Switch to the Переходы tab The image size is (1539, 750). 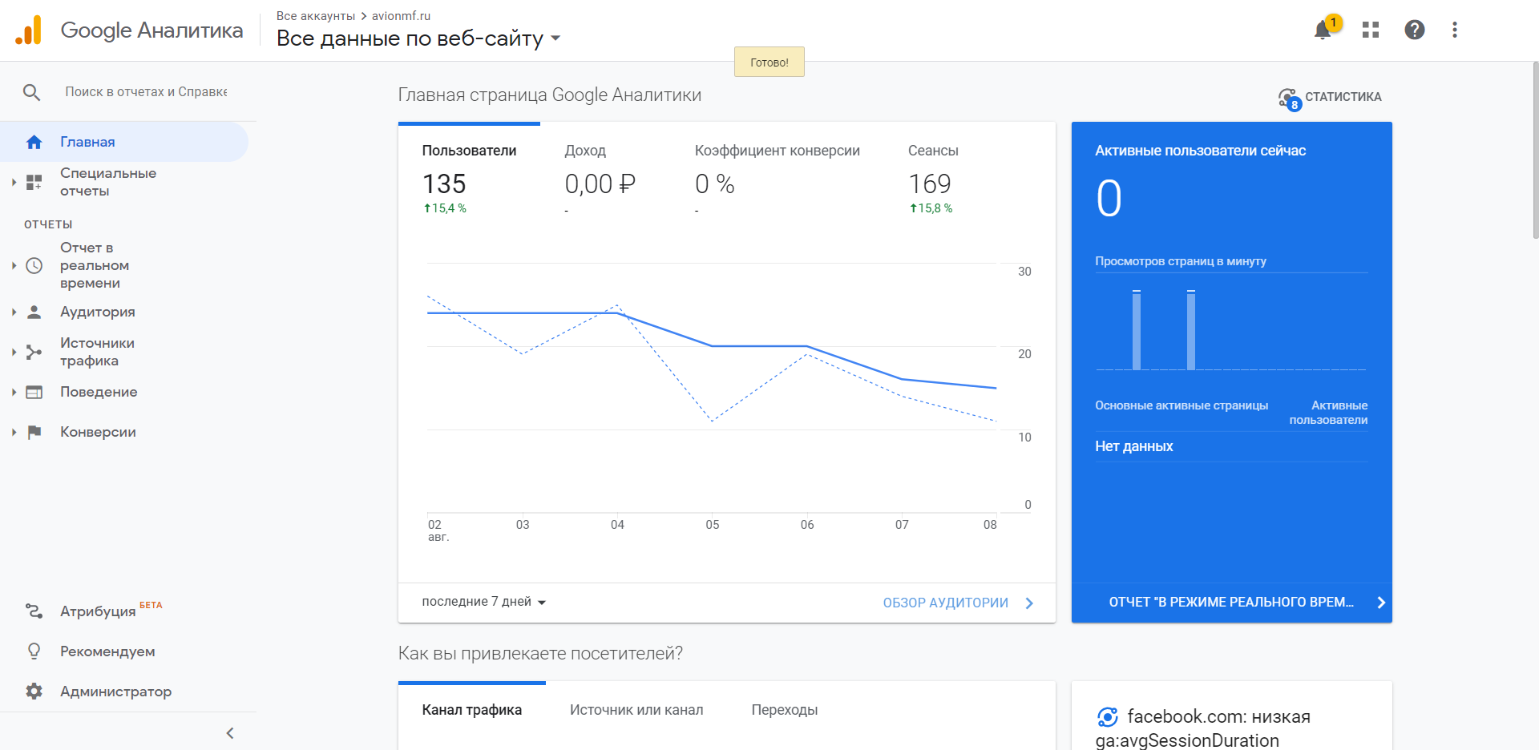point(784,710)
